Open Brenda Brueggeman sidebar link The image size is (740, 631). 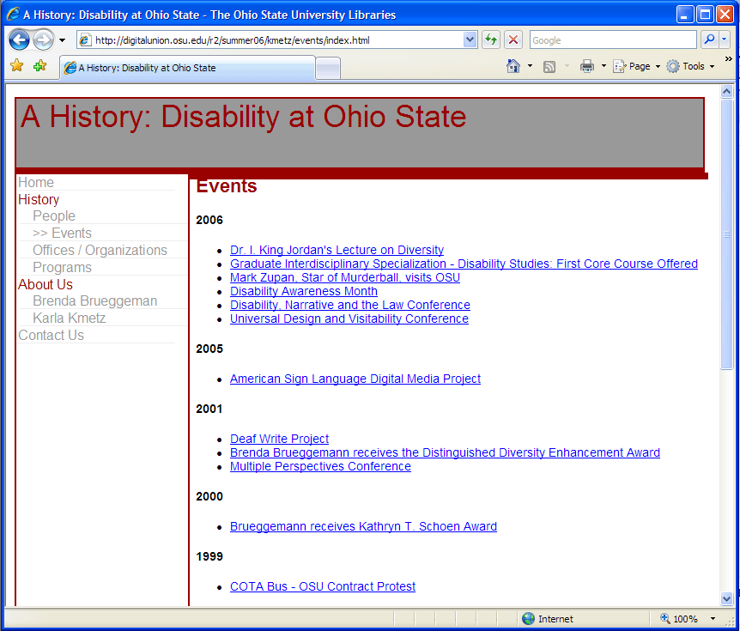94,301
